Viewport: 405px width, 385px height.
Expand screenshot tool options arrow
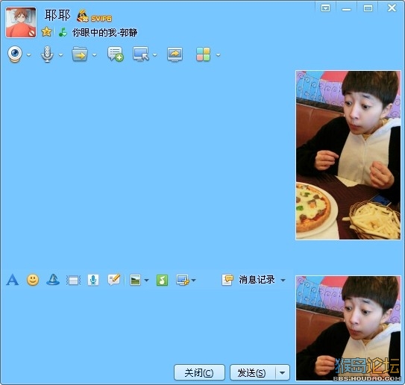(193, 280)
